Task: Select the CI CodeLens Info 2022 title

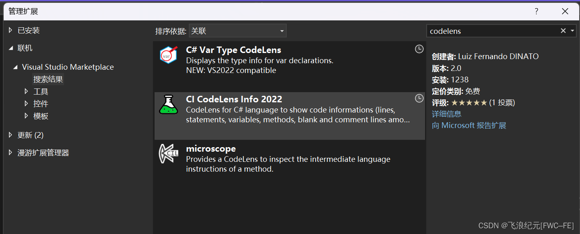Action: [x=234, y=99]
